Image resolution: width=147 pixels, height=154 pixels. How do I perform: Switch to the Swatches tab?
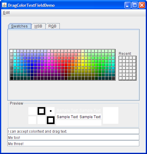[20, 26]
